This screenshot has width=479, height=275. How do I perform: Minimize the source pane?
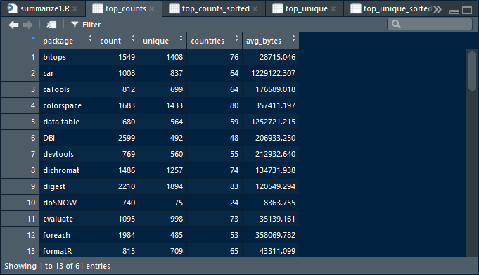point(454,11)
